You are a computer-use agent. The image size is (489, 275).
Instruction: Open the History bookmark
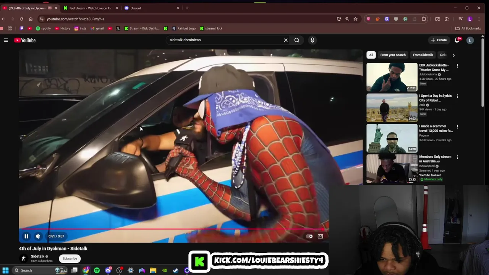pos(63,28)
